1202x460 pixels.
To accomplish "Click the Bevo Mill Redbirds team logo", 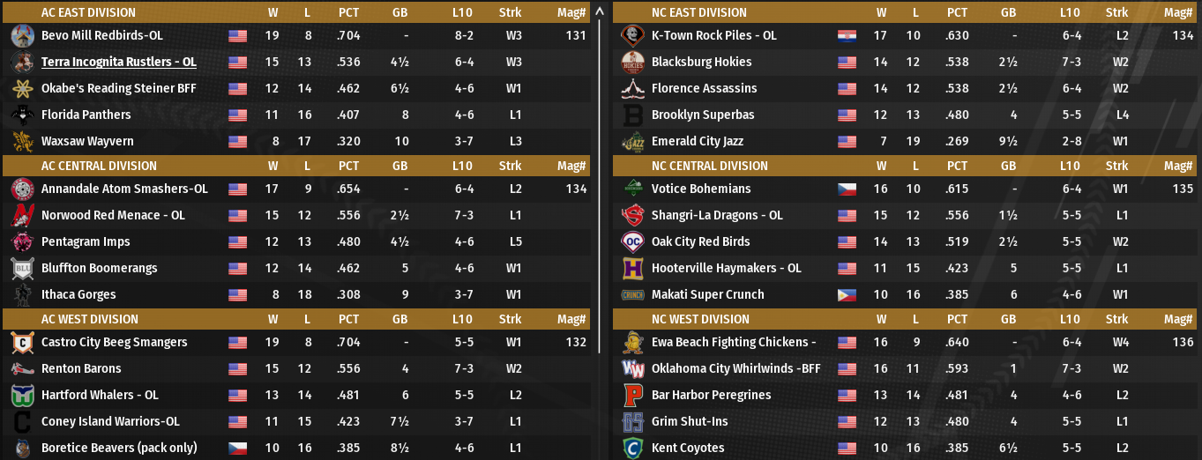I will coord(23,36).
